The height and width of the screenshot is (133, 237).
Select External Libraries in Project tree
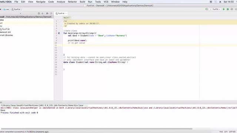[6, 35]
